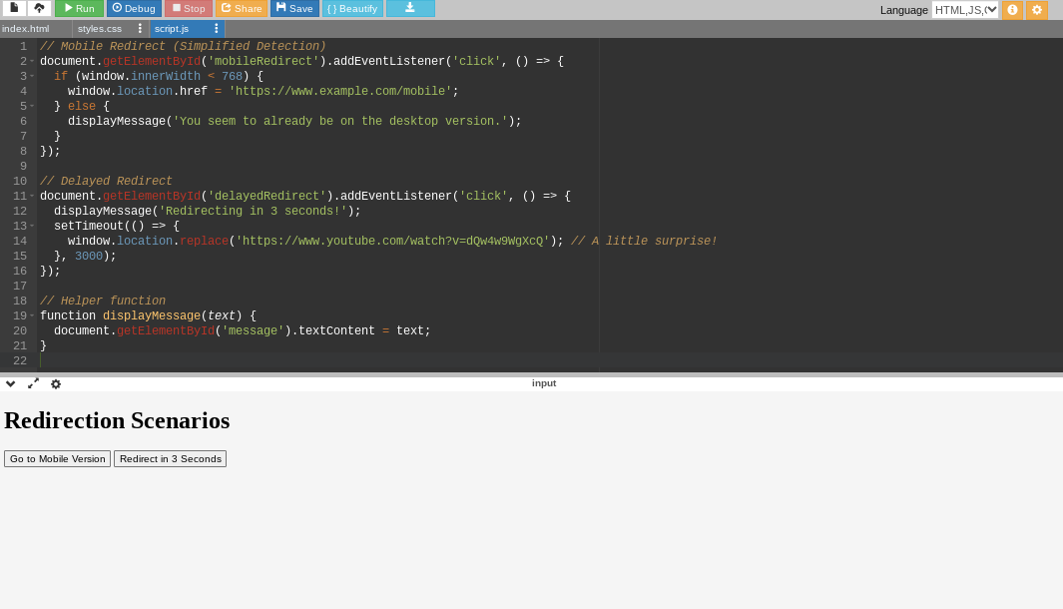Click the 'Redirection Scenarios' heading

tap(117, 420)
